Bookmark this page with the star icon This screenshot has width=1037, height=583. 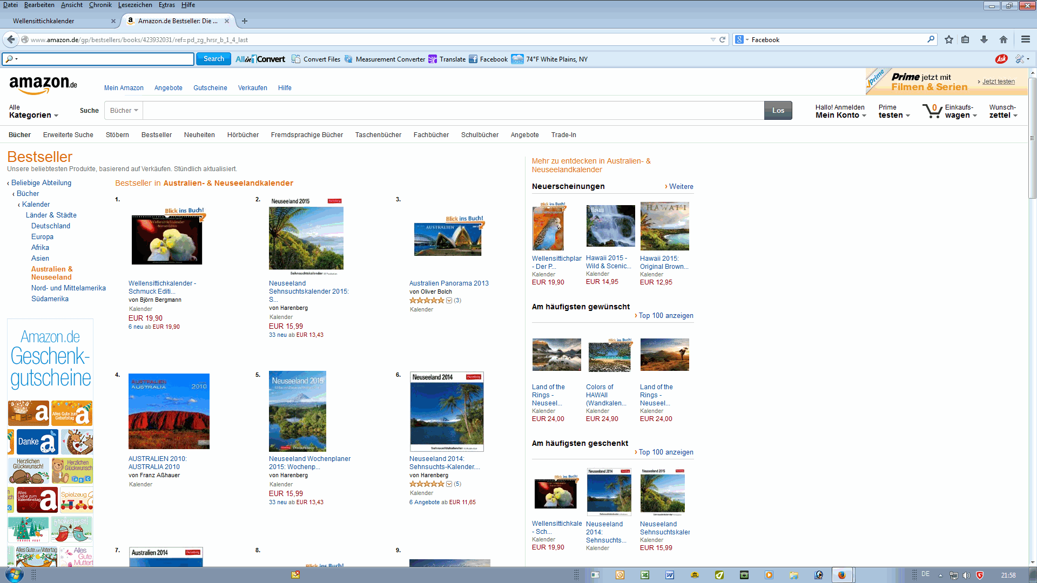(x=949, y=39)
